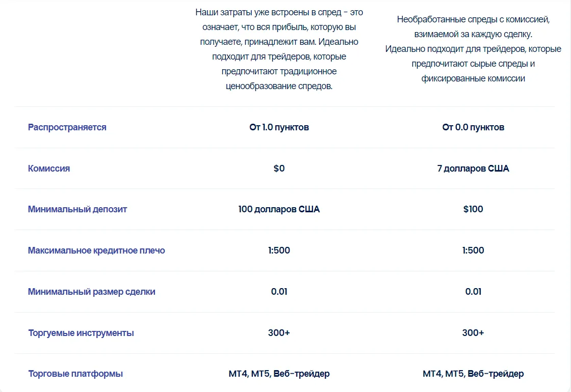Click the 'От 0.0 пунктов' spread value
Image resolution: width=571 pixels, height=392 pixels.
[x=473, y=127]
